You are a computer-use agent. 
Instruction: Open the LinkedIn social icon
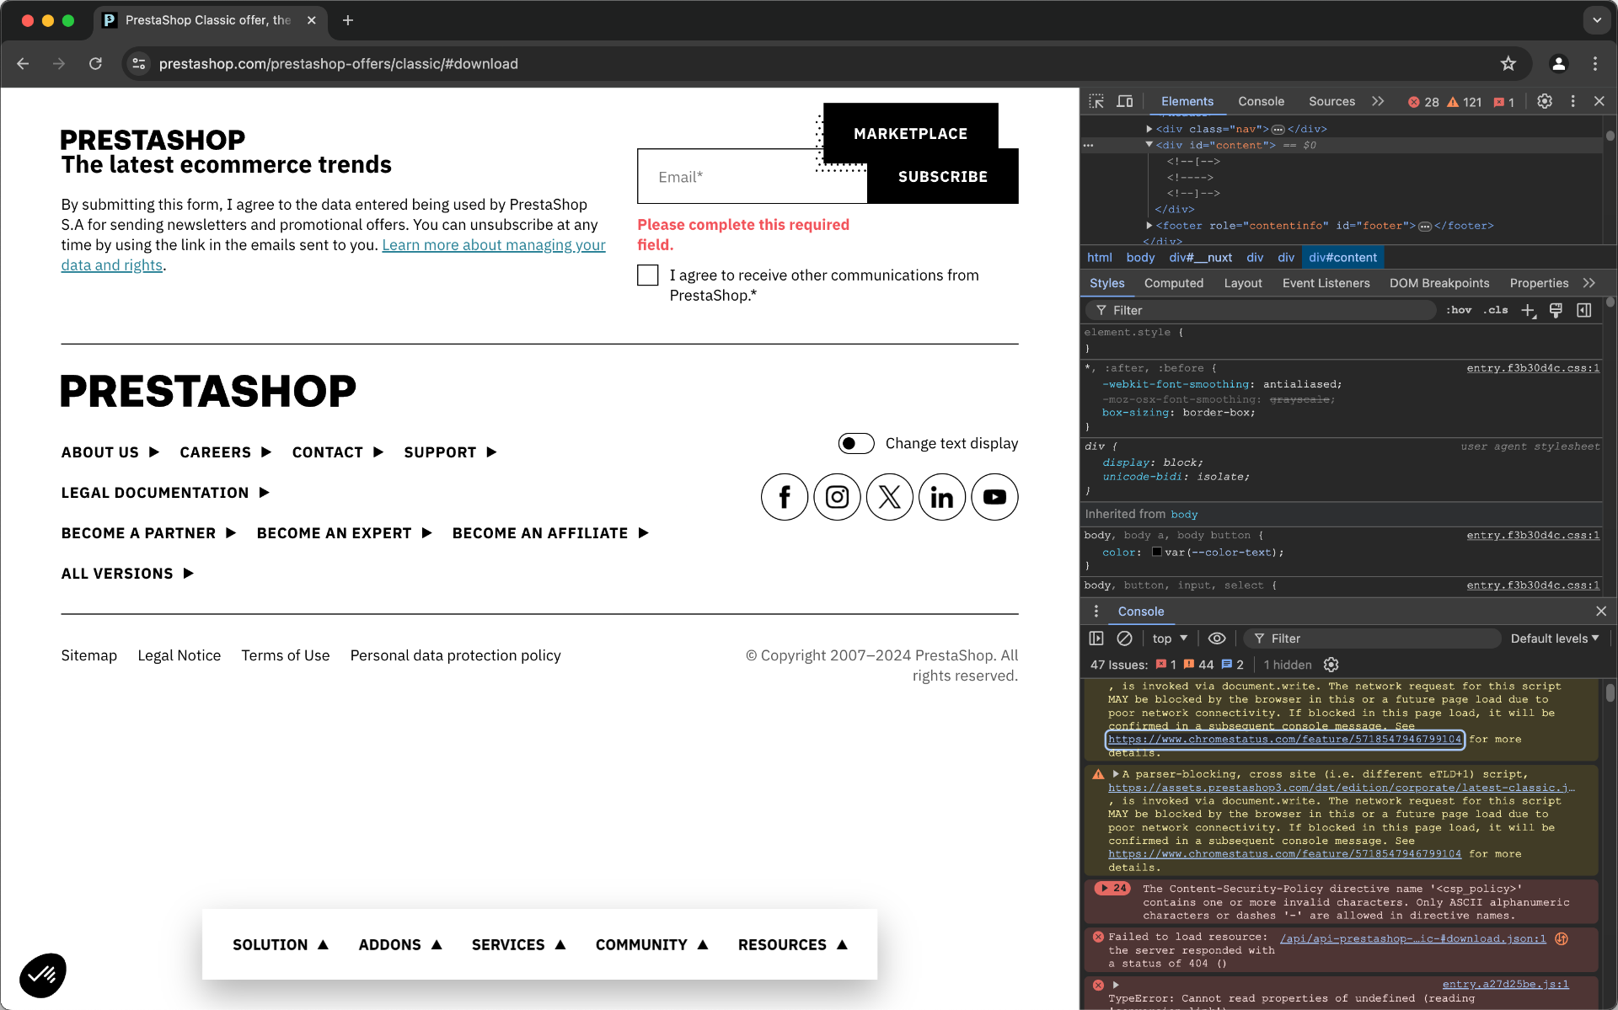(x=941, y=497)
